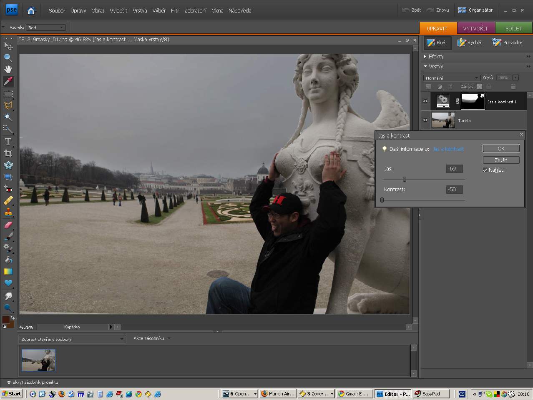Select the Eraser tool
Screen dimensions: 533x400
[8, 225]
